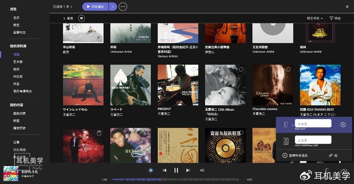354x184 pixels.
Task: Click the 暂停所有播放 pause-all button
Action: 295,155
